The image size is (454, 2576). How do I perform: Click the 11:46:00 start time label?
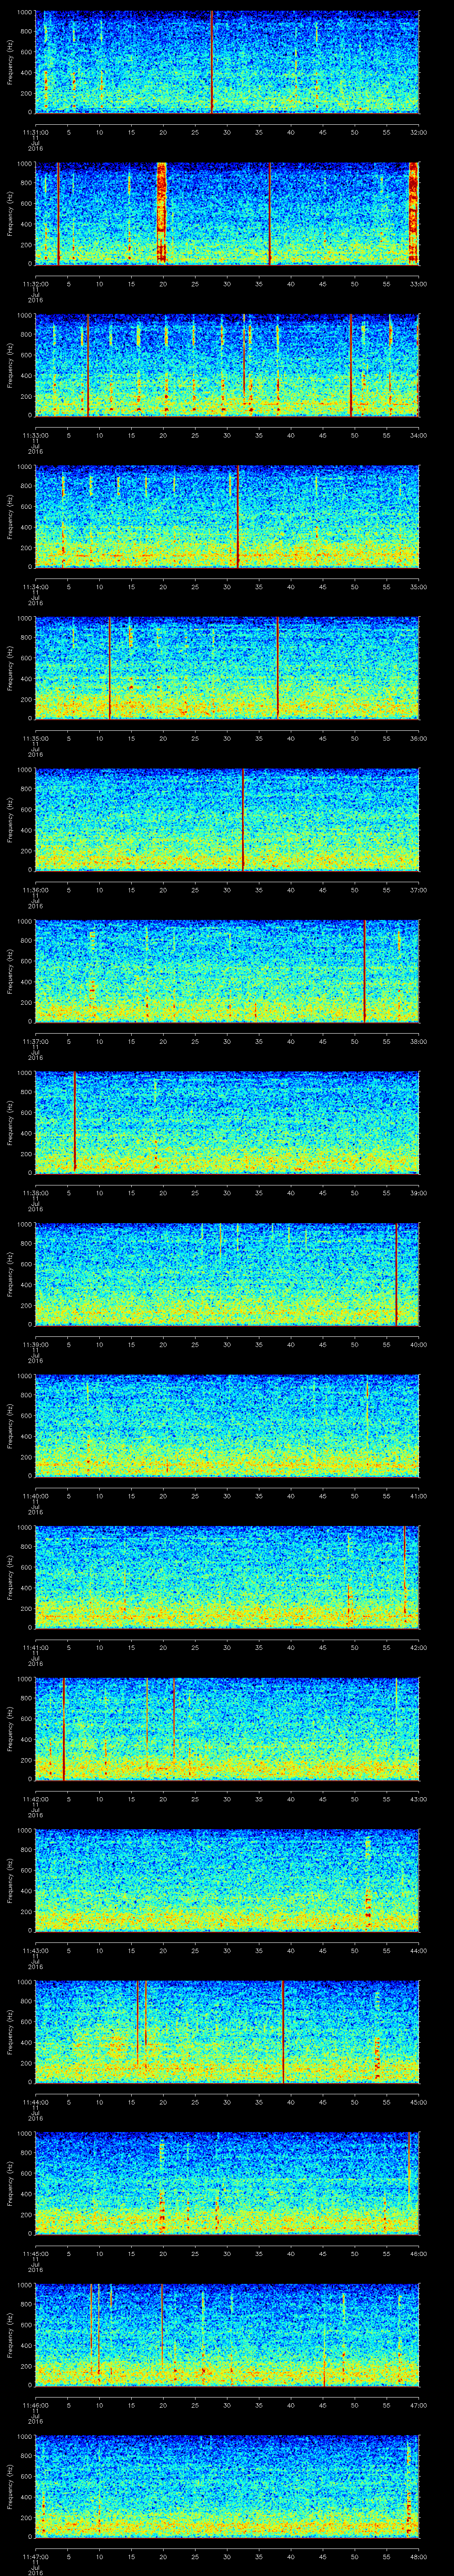(x=36, y=2405)
